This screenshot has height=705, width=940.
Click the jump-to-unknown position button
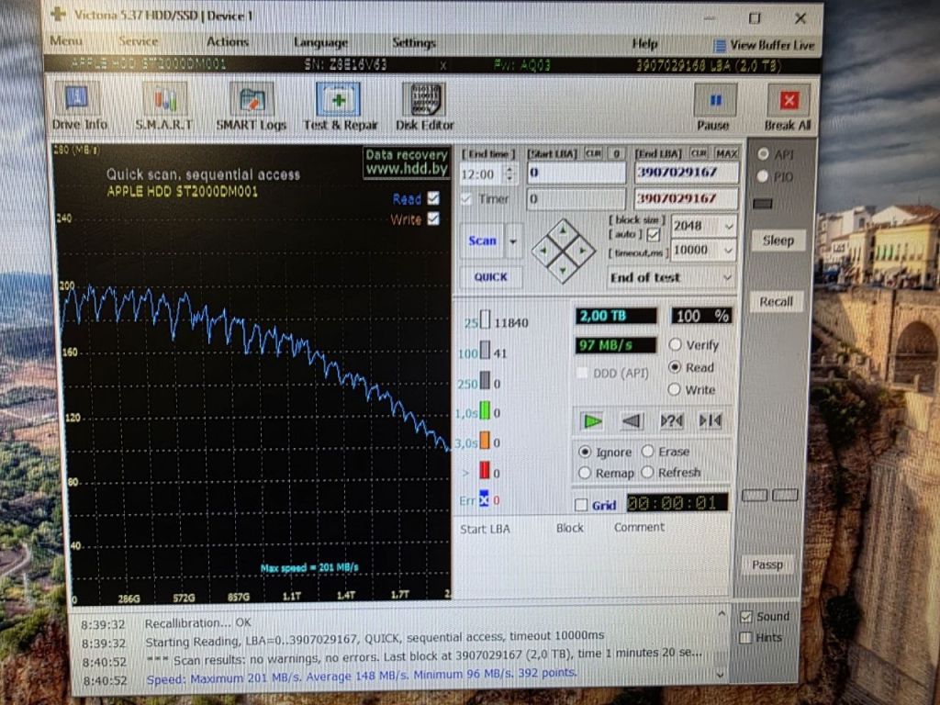point(671,421)
